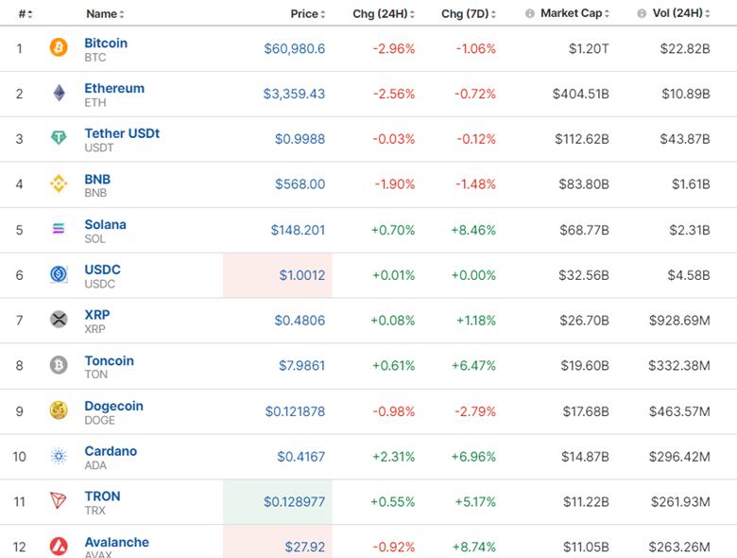Select Bitcoin 24H change -2.96%
This screenshot has height=558, width=737.
(x=394, y=48)
